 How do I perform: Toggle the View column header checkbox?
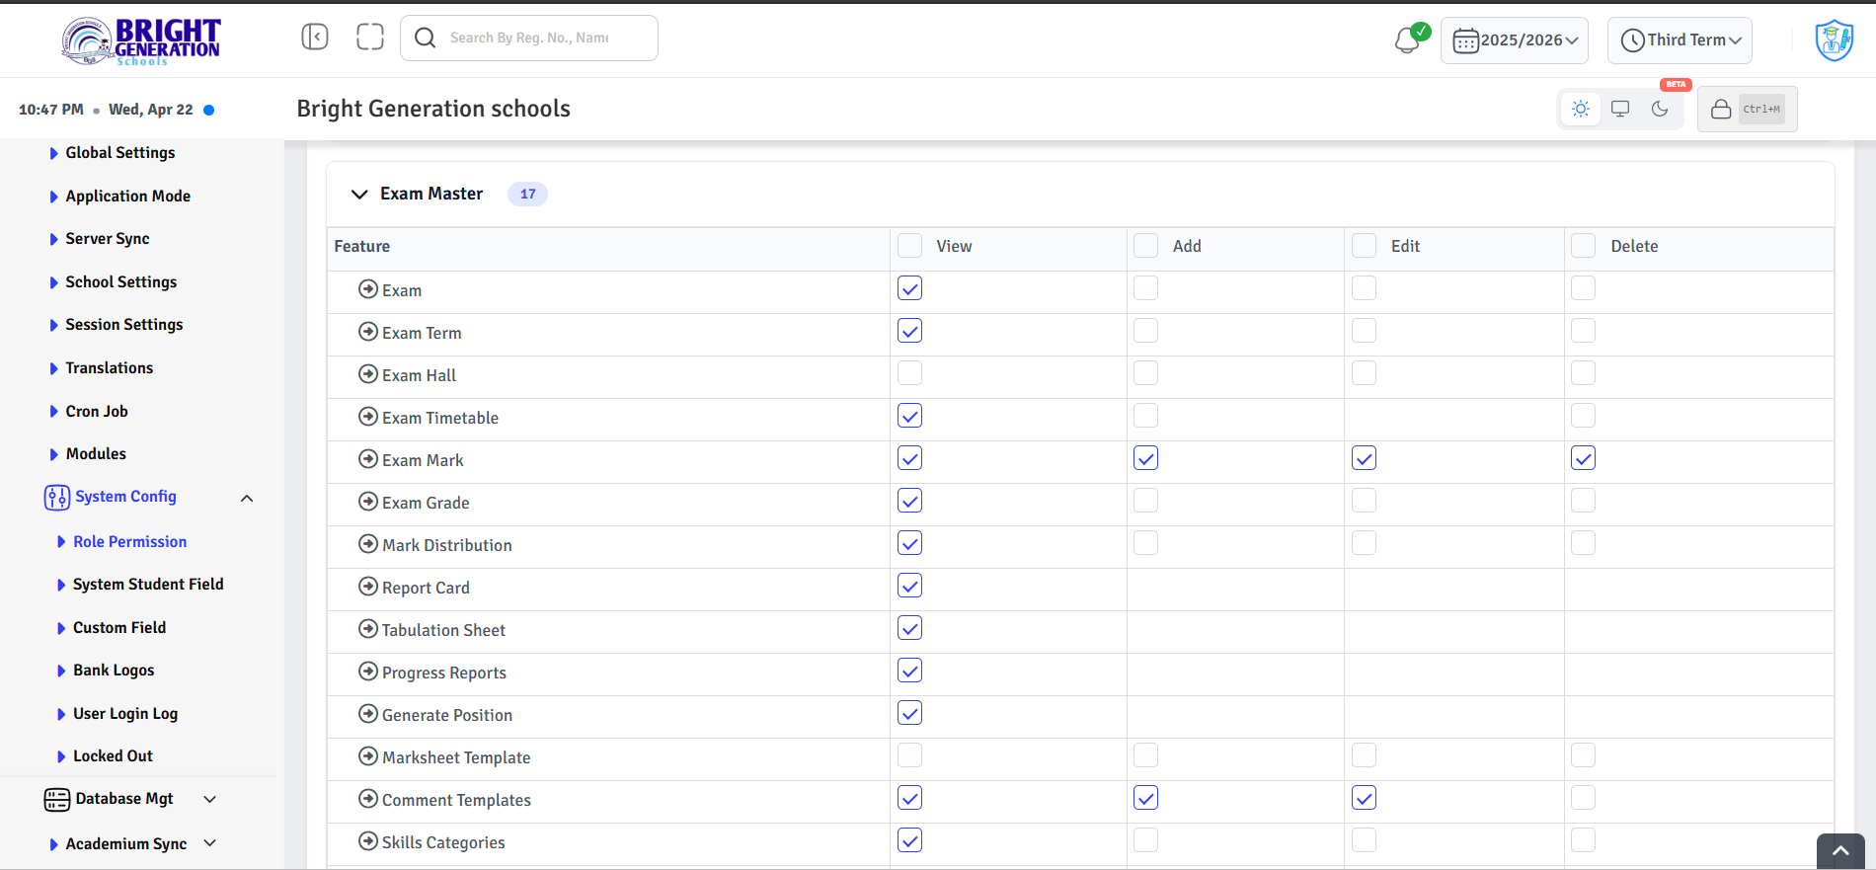coord(909,245)
